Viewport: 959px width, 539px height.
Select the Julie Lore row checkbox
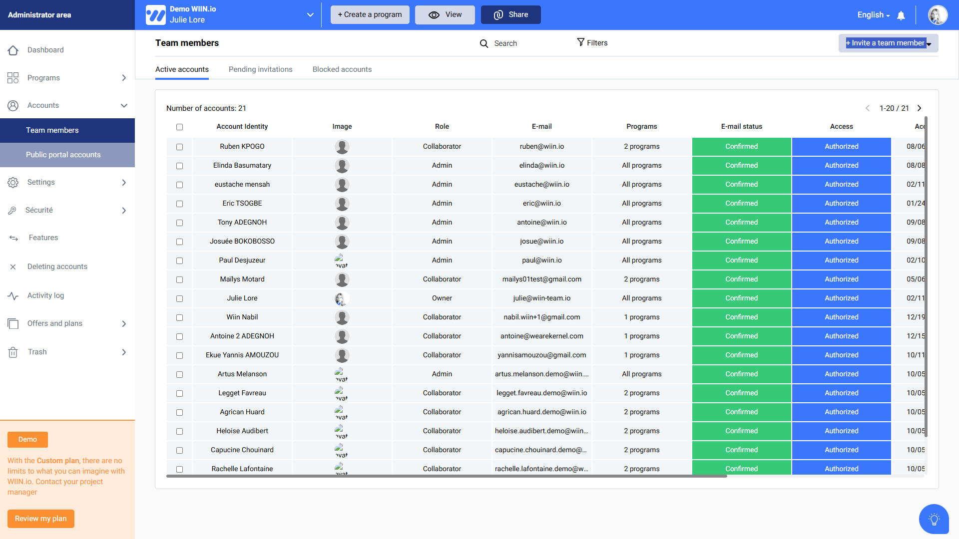tap(179, 298)
